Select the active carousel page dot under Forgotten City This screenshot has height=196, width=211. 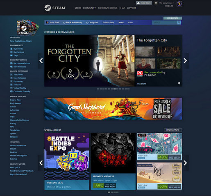pos(115,89)
